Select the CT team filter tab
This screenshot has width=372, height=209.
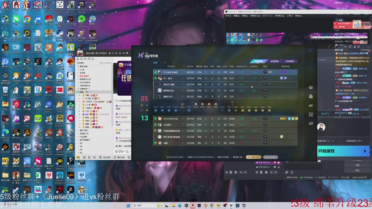point(165,63)
